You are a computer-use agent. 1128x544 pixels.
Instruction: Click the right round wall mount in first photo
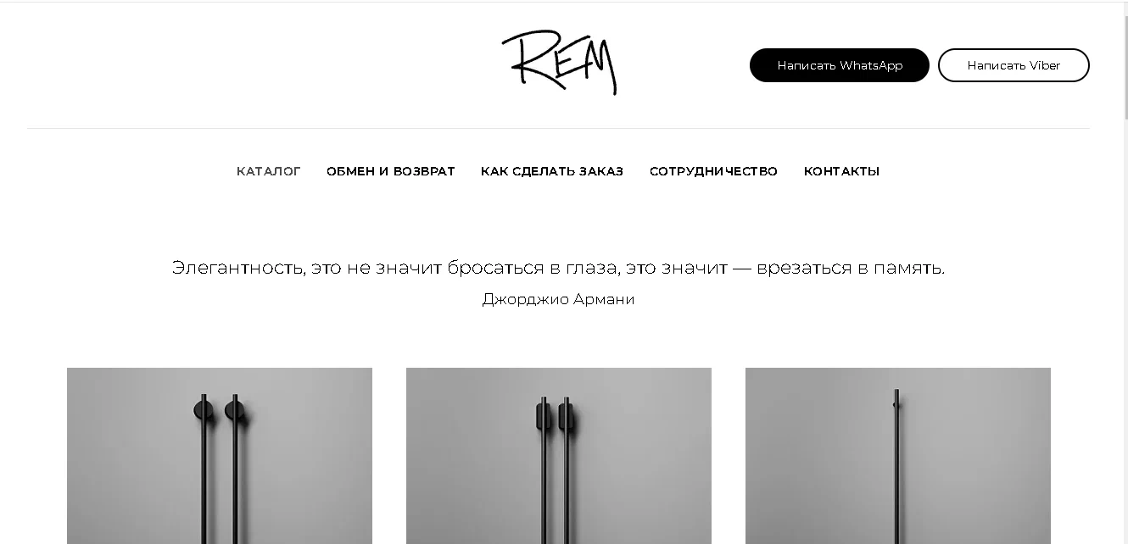[x=234, y=412]
